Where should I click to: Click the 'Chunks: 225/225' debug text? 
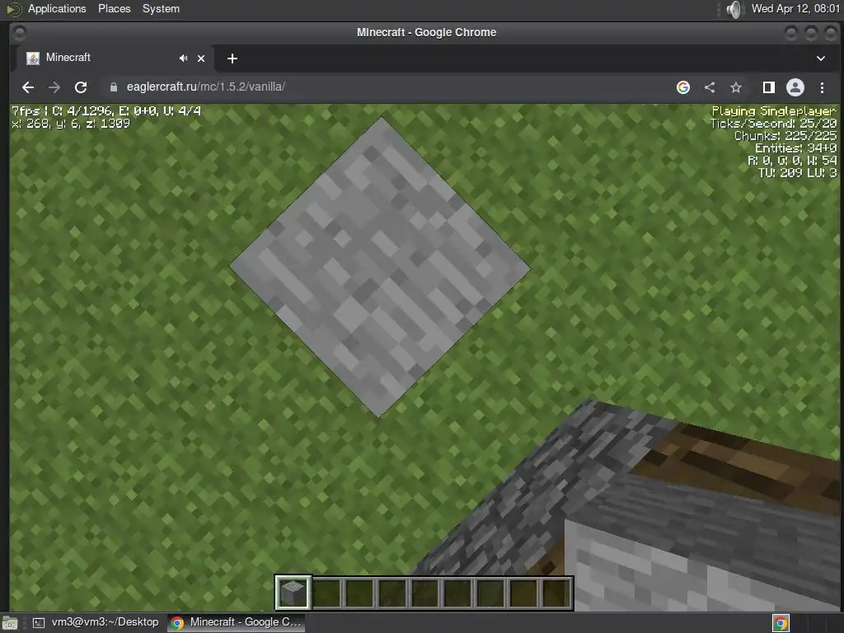tap(785, 136)
